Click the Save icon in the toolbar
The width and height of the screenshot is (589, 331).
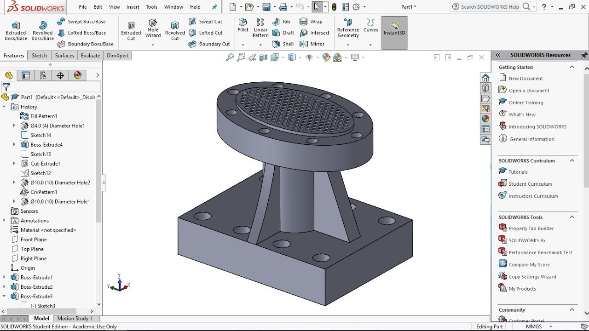pos(266,7)
